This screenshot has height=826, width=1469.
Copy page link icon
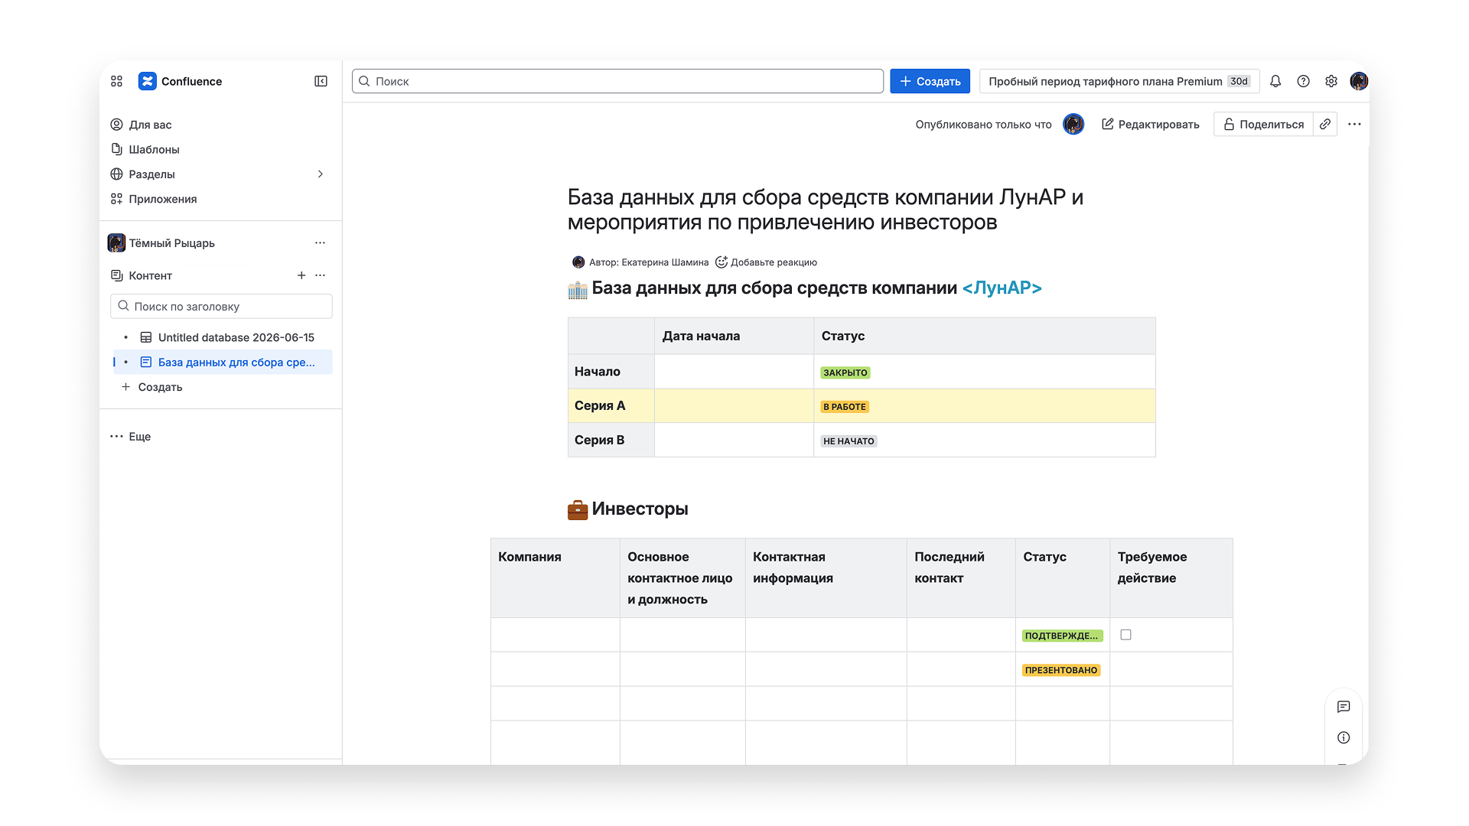[x=1325, y=124]
